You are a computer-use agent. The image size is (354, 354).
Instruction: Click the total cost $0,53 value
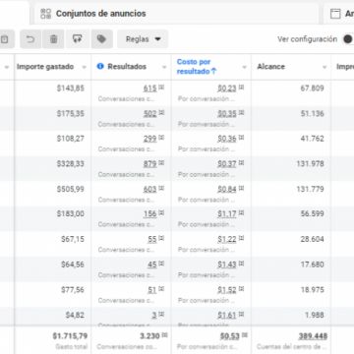(230, 336)
